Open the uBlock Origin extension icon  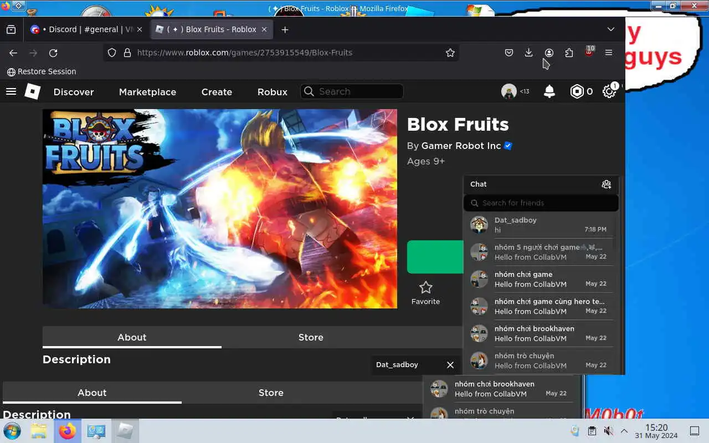(589, 52)
